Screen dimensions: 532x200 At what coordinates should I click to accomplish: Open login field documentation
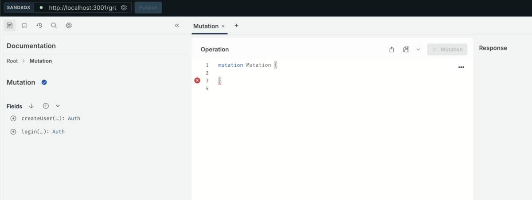coord(35,132)
